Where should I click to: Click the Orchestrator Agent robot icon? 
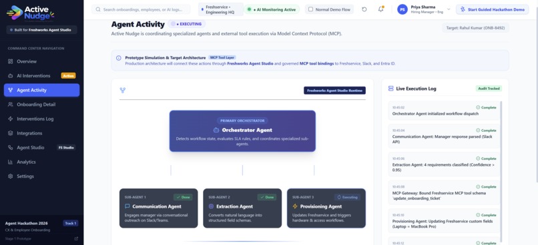click(x=216, y=130)
